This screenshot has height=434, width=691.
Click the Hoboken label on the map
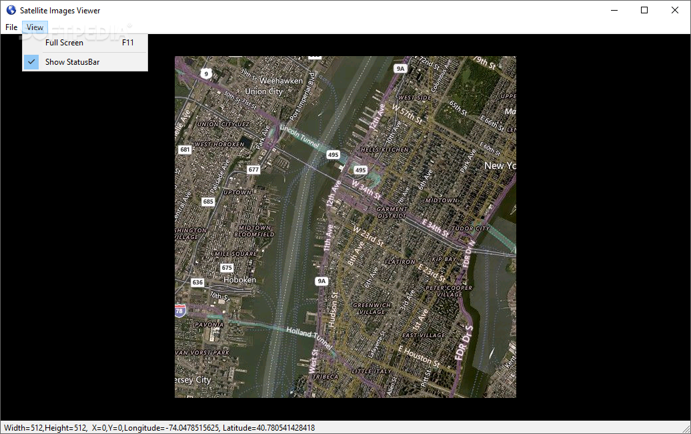coord(239,280)
